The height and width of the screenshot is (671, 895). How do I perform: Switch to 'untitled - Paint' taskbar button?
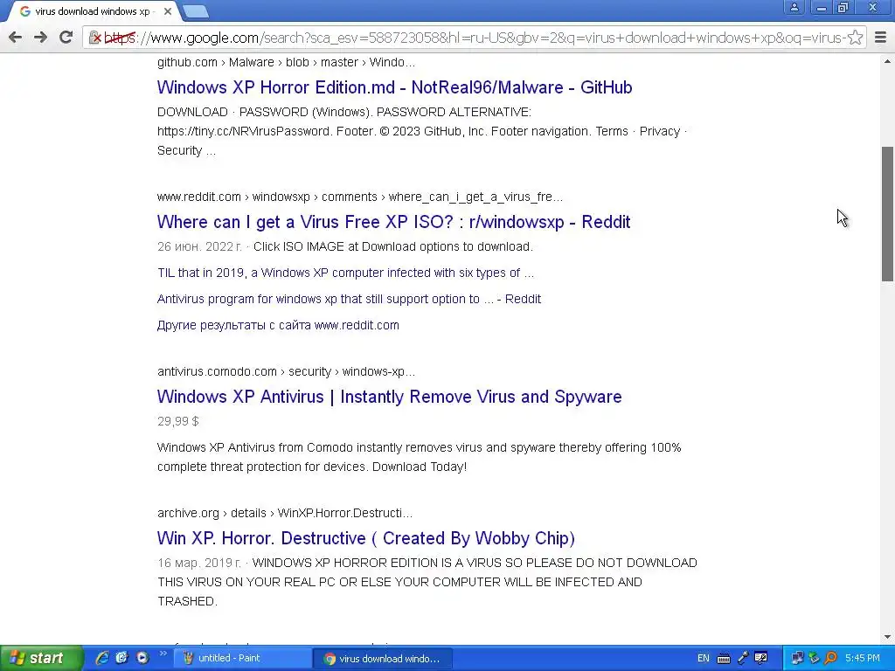point(242,659)
